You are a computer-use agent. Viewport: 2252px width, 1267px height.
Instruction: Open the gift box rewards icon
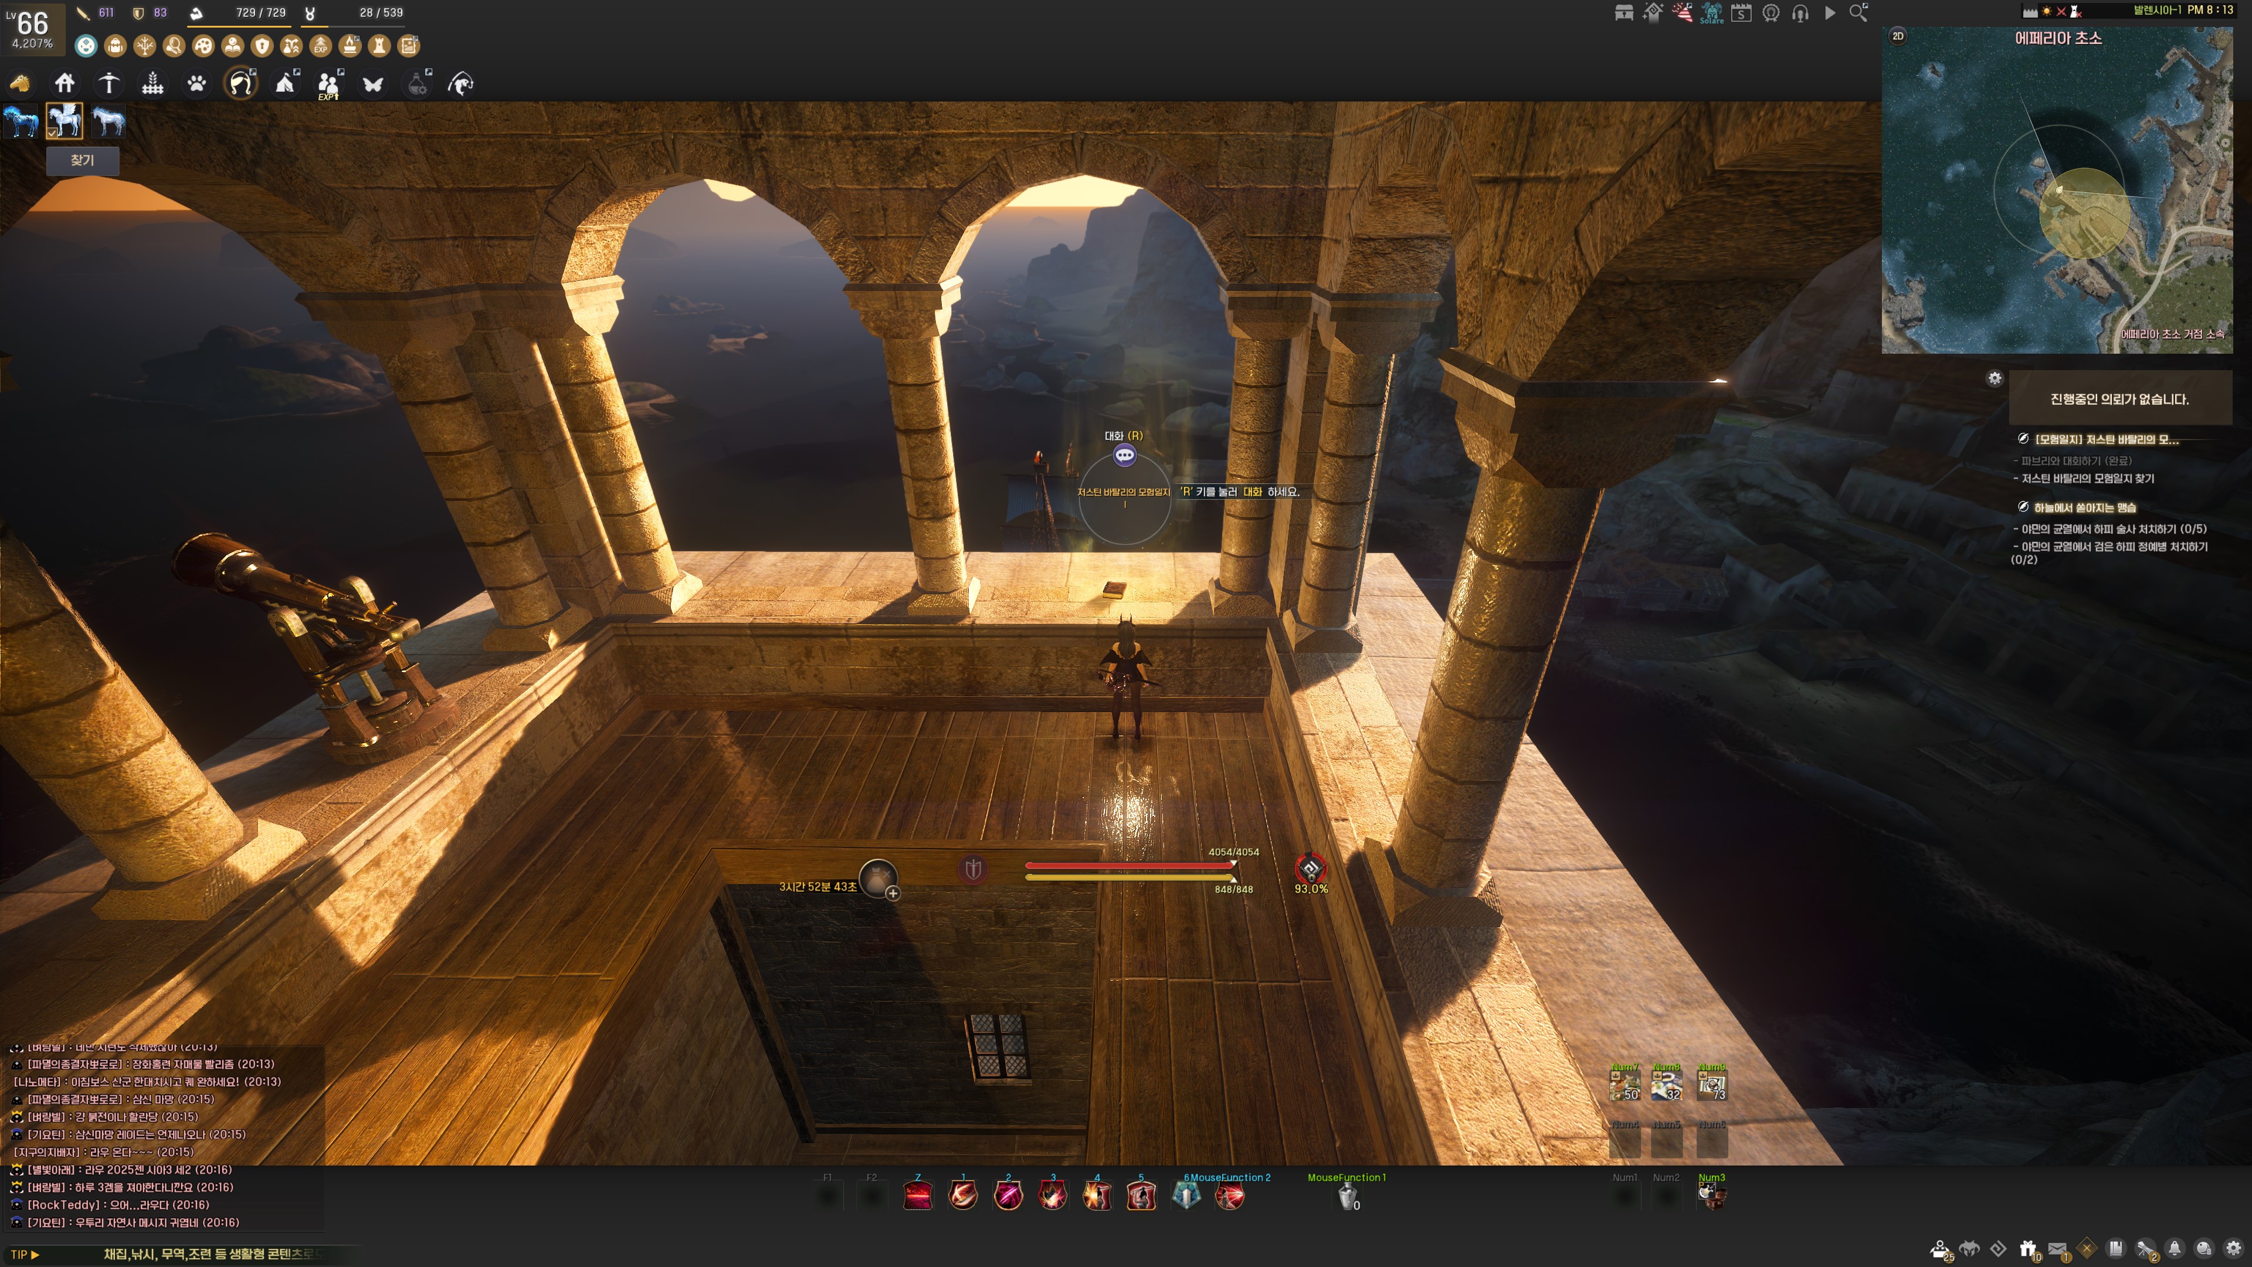[x=2028, y=1249]
